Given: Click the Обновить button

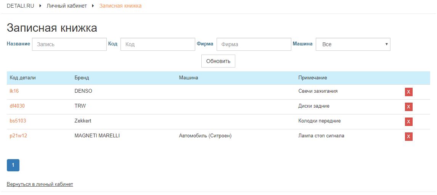Looking at the screenshot, I should (x=218, y=61).
